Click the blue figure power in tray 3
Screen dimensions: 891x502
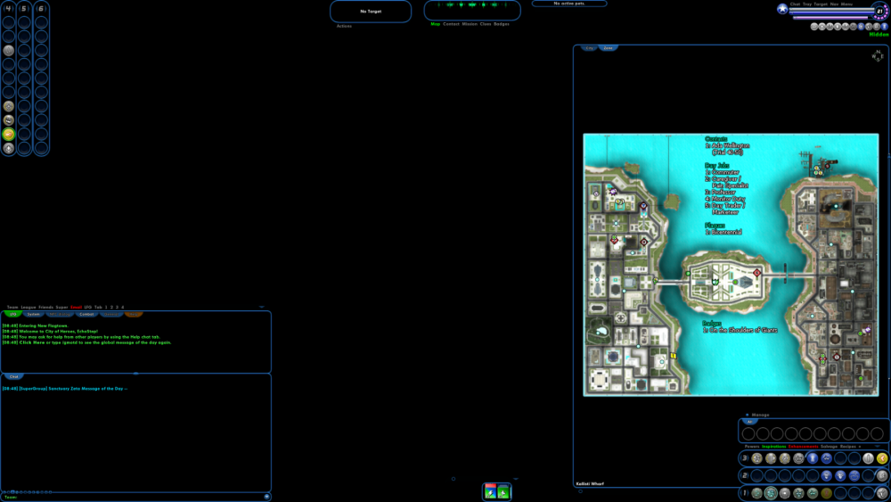coord(813,458)
